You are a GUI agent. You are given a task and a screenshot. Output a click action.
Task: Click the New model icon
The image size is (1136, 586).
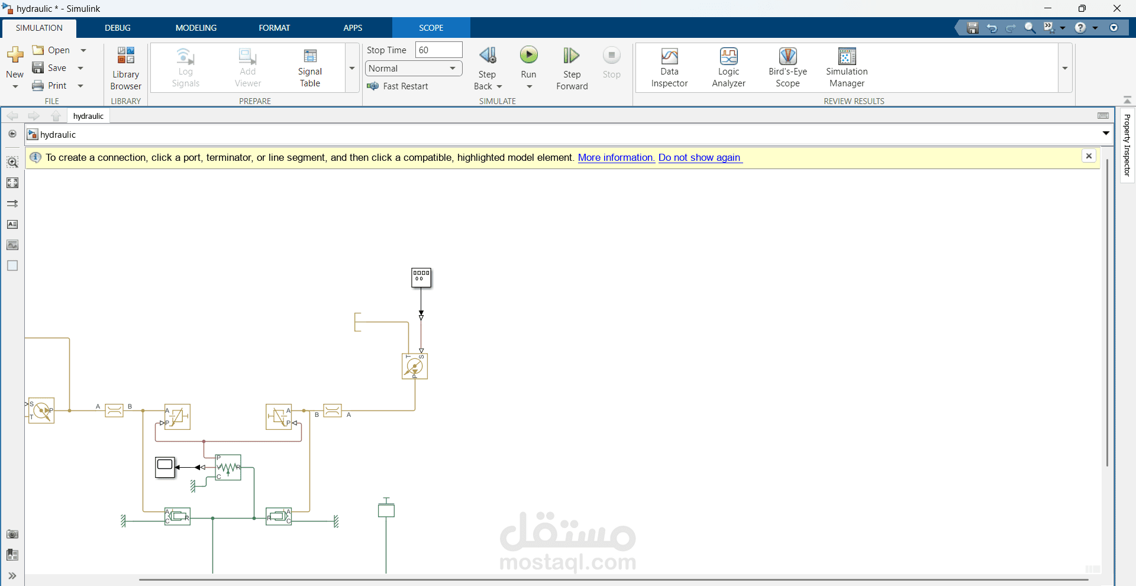click(x=15, y=55)
